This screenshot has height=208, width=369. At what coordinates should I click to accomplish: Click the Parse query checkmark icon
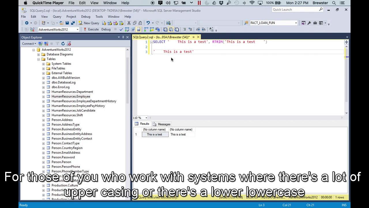coord(121,29)
